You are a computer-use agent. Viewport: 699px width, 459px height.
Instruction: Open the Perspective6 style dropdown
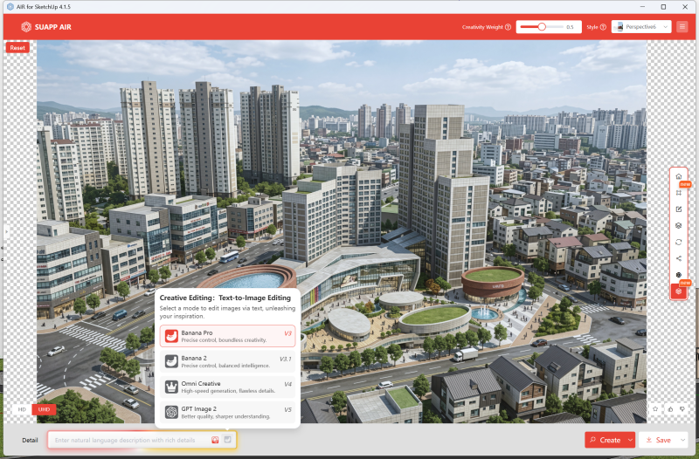pos(641,27)
